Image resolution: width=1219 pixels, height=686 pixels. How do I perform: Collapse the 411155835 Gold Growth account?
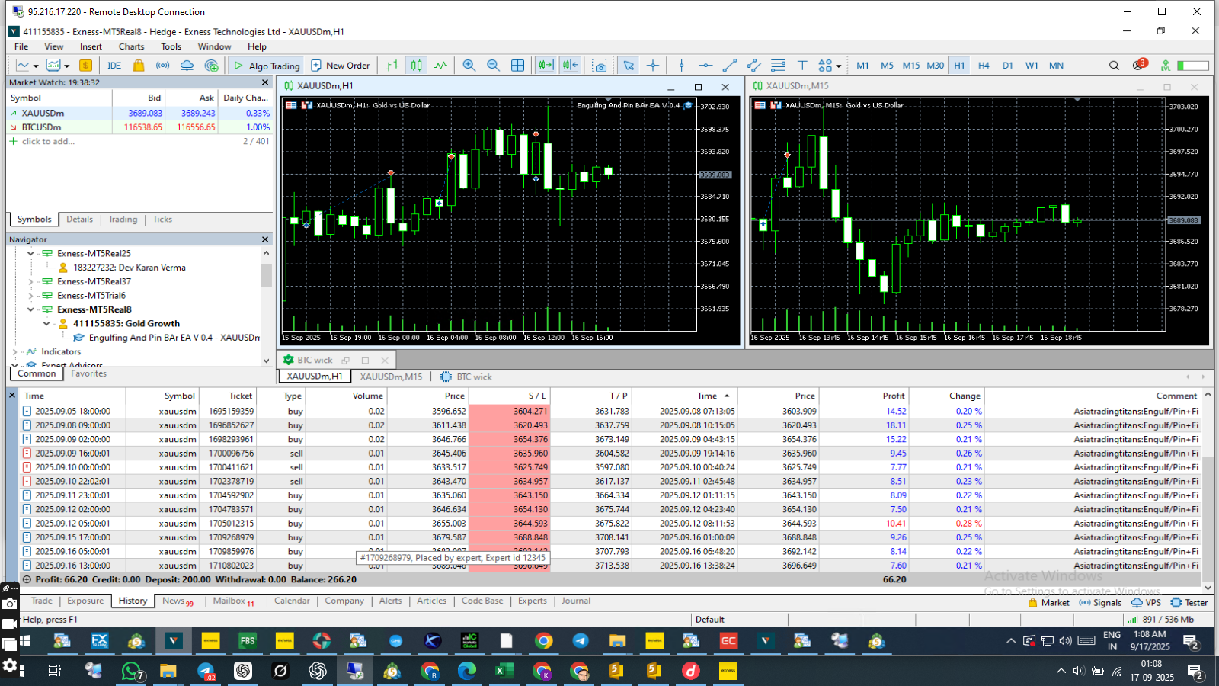click(x=46, y=324)
